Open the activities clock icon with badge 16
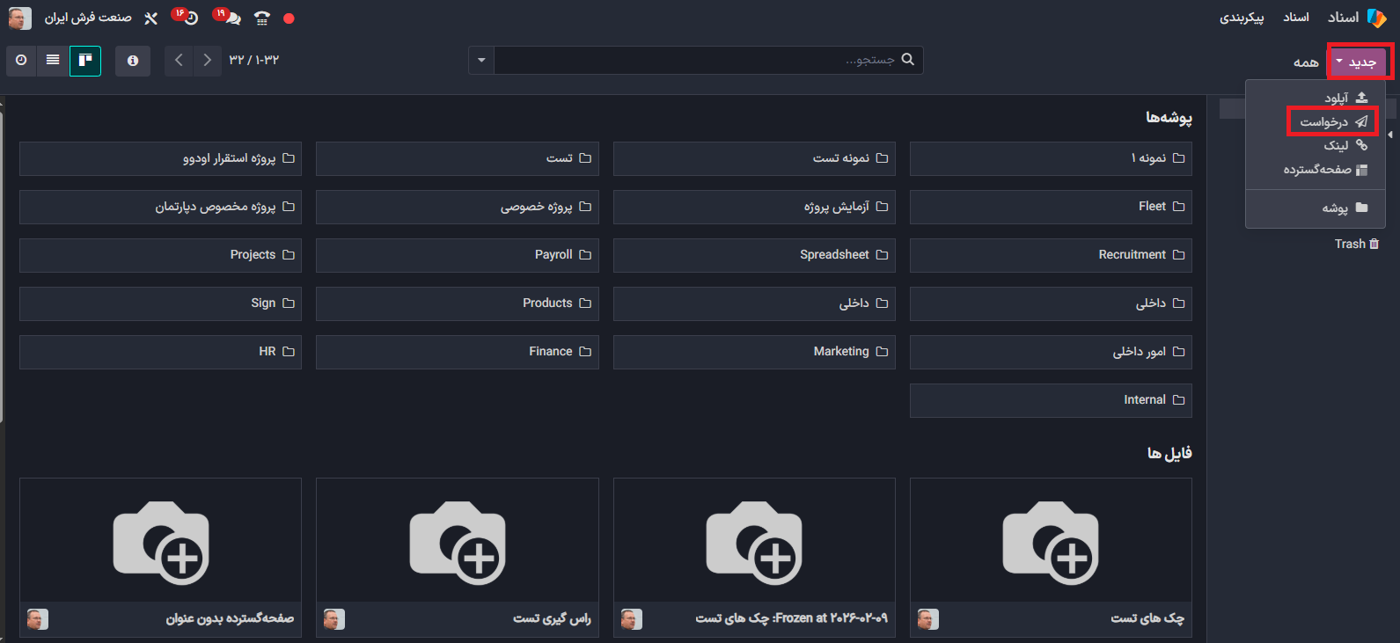This screenshot has width=1400, height=643. (189, 18)
